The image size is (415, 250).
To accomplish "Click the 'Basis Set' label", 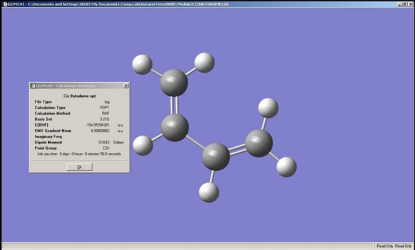I will point(44,119).
